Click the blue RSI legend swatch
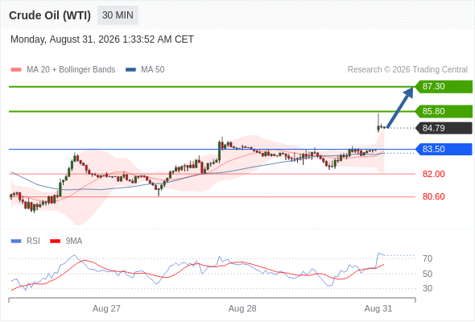The image size is (475, 322). [16, 242]
